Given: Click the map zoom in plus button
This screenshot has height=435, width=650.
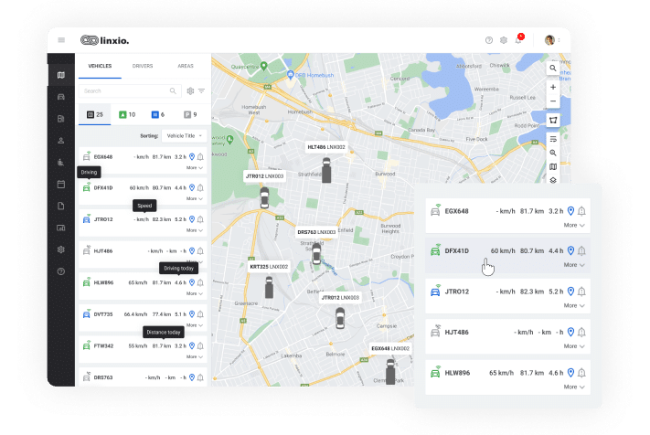Looking at the screenshot, I should click(553, 88).
